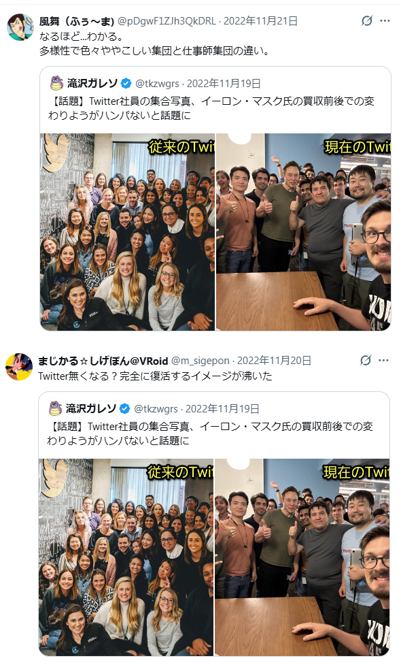Click verified badge in first quoted tweet
Viewport: 401px width, 671px height.
coord(126,83)
